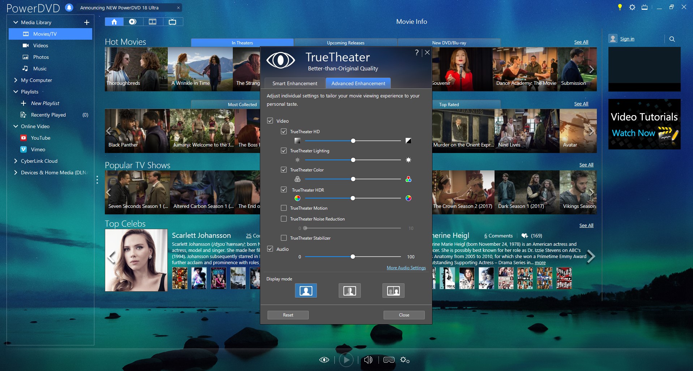The height and width of the screenshot is (371, 693).
Task: Adjust the TrueTheater Lighting slider
Action: (353, 160)
